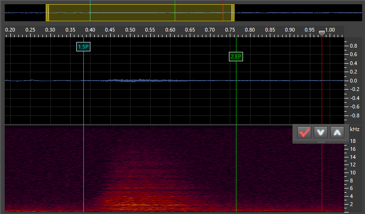Click the kHz unit label
The height and width of the screenshot is (214, 365).
point(354,129)
